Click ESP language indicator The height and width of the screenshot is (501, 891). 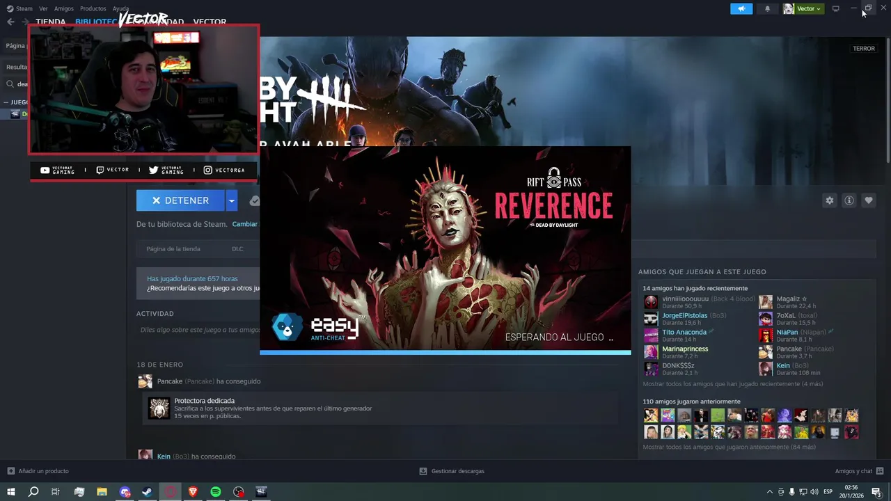828,492
